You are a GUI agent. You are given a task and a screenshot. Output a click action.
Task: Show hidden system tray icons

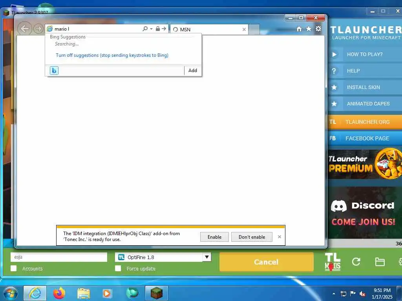tap(334, 294)
